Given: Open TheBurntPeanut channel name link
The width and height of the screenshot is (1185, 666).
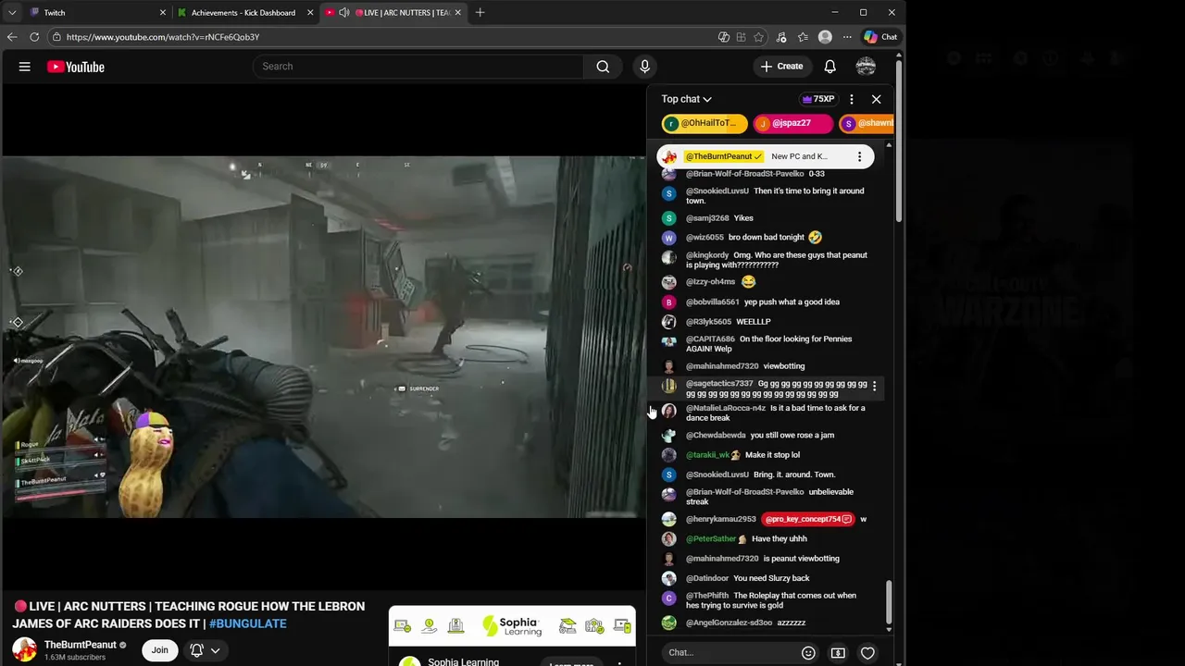Looking at the screenshot, I should point(81,645).
